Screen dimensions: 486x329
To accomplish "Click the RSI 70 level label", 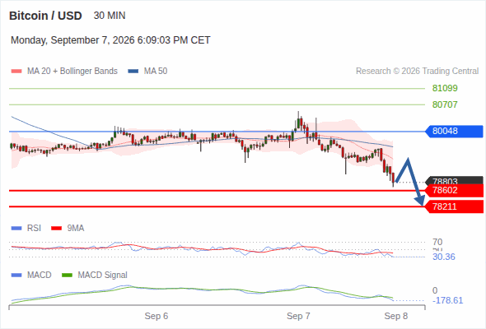I will 437,242.
